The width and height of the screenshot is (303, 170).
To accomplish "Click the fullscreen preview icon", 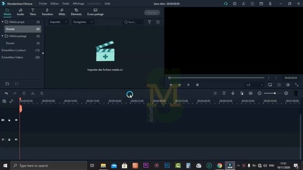I will point(297,85).
